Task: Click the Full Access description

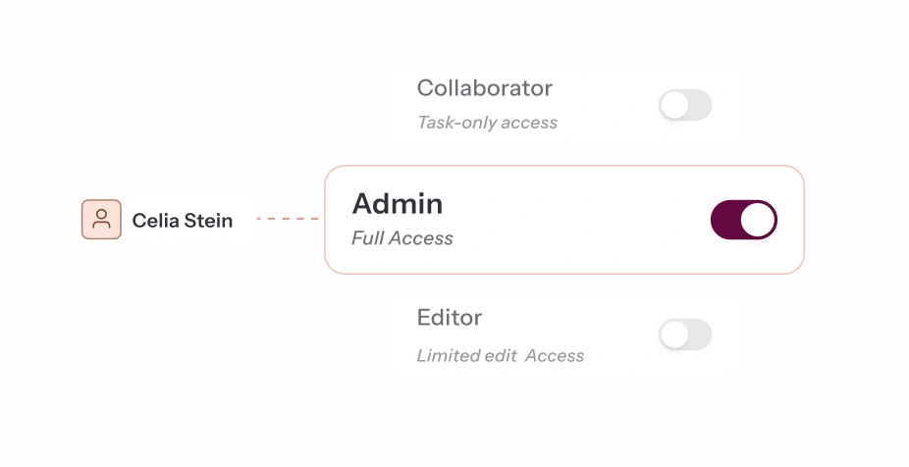Action: [402, 238]
